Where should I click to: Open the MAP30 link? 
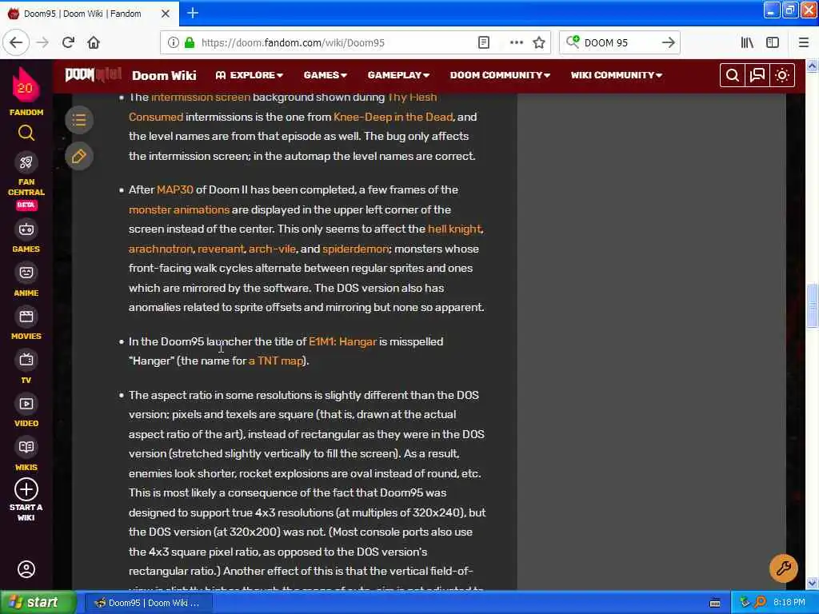[175, 190]
